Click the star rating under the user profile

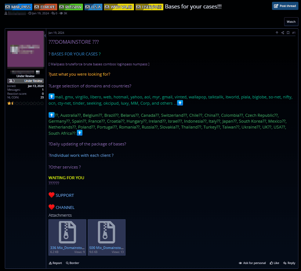[25, 104]
